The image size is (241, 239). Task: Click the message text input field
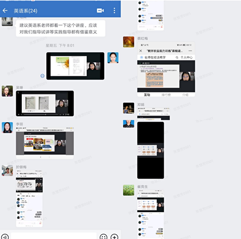(54, 236)
